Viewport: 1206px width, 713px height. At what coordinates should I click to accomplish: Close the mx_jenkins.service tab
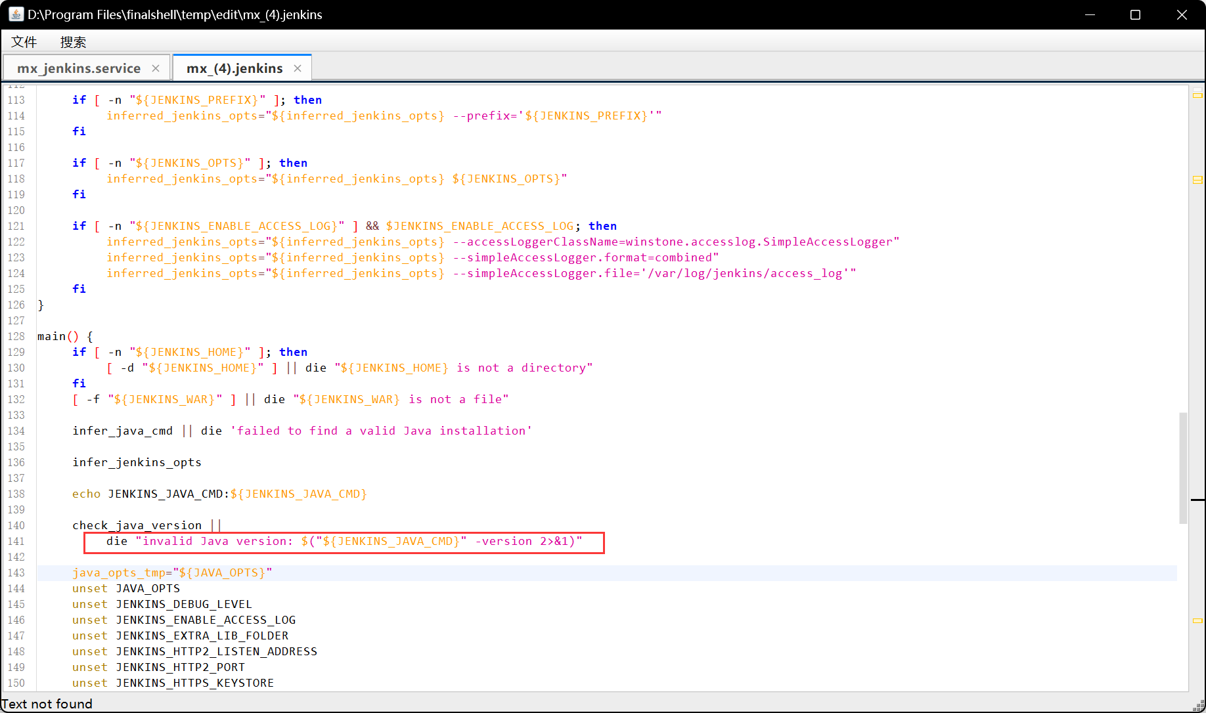(156, 68)
